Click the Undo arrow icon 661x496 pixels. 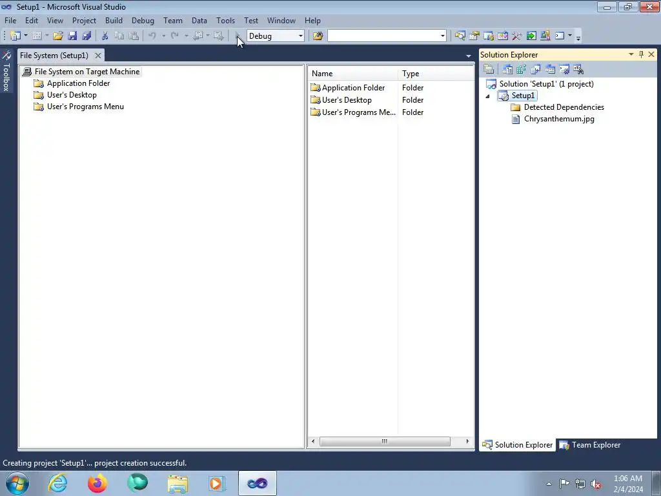tap(152, 36)
